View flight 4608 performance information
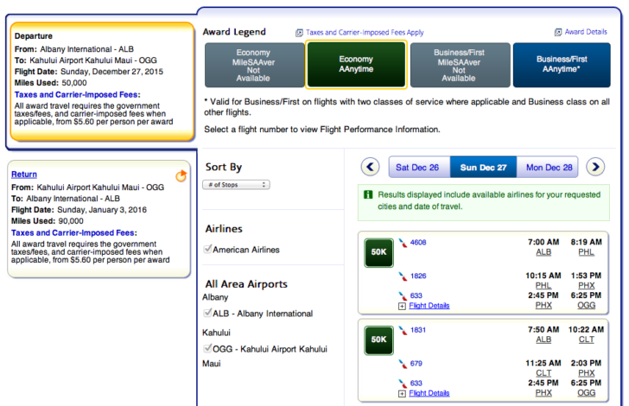 pyautogui.click(x=418, y=243)
